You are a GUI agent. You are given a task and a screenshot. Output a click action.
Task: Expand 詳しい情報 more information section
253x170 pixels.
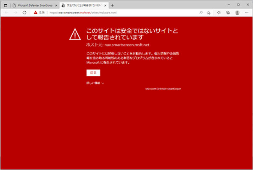(95, 83)
